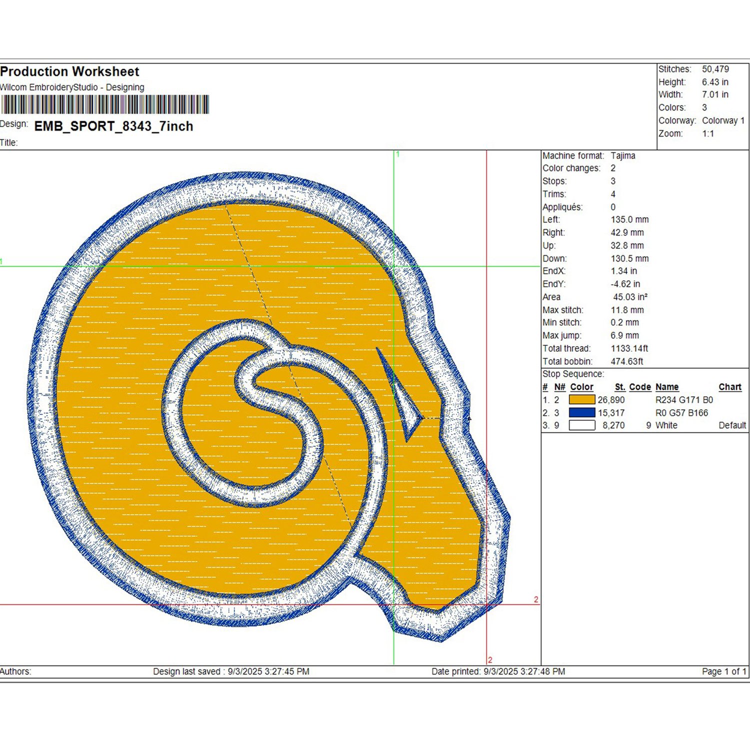Click total bobbin value "474.63ft"

627,362
